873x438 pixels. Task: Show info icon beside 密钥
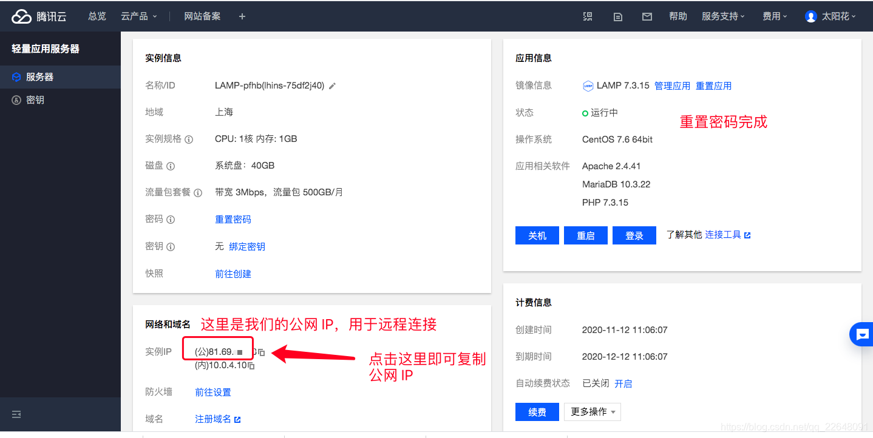click(x=171, y=247)
